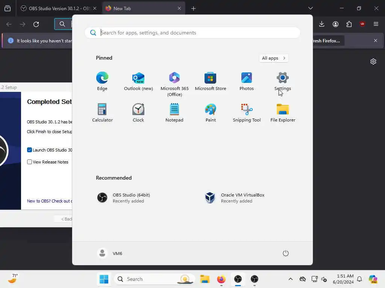Open notification bell in taskbar
The width and height of the screenshot is (385, 288).
(x=359, y=279)
